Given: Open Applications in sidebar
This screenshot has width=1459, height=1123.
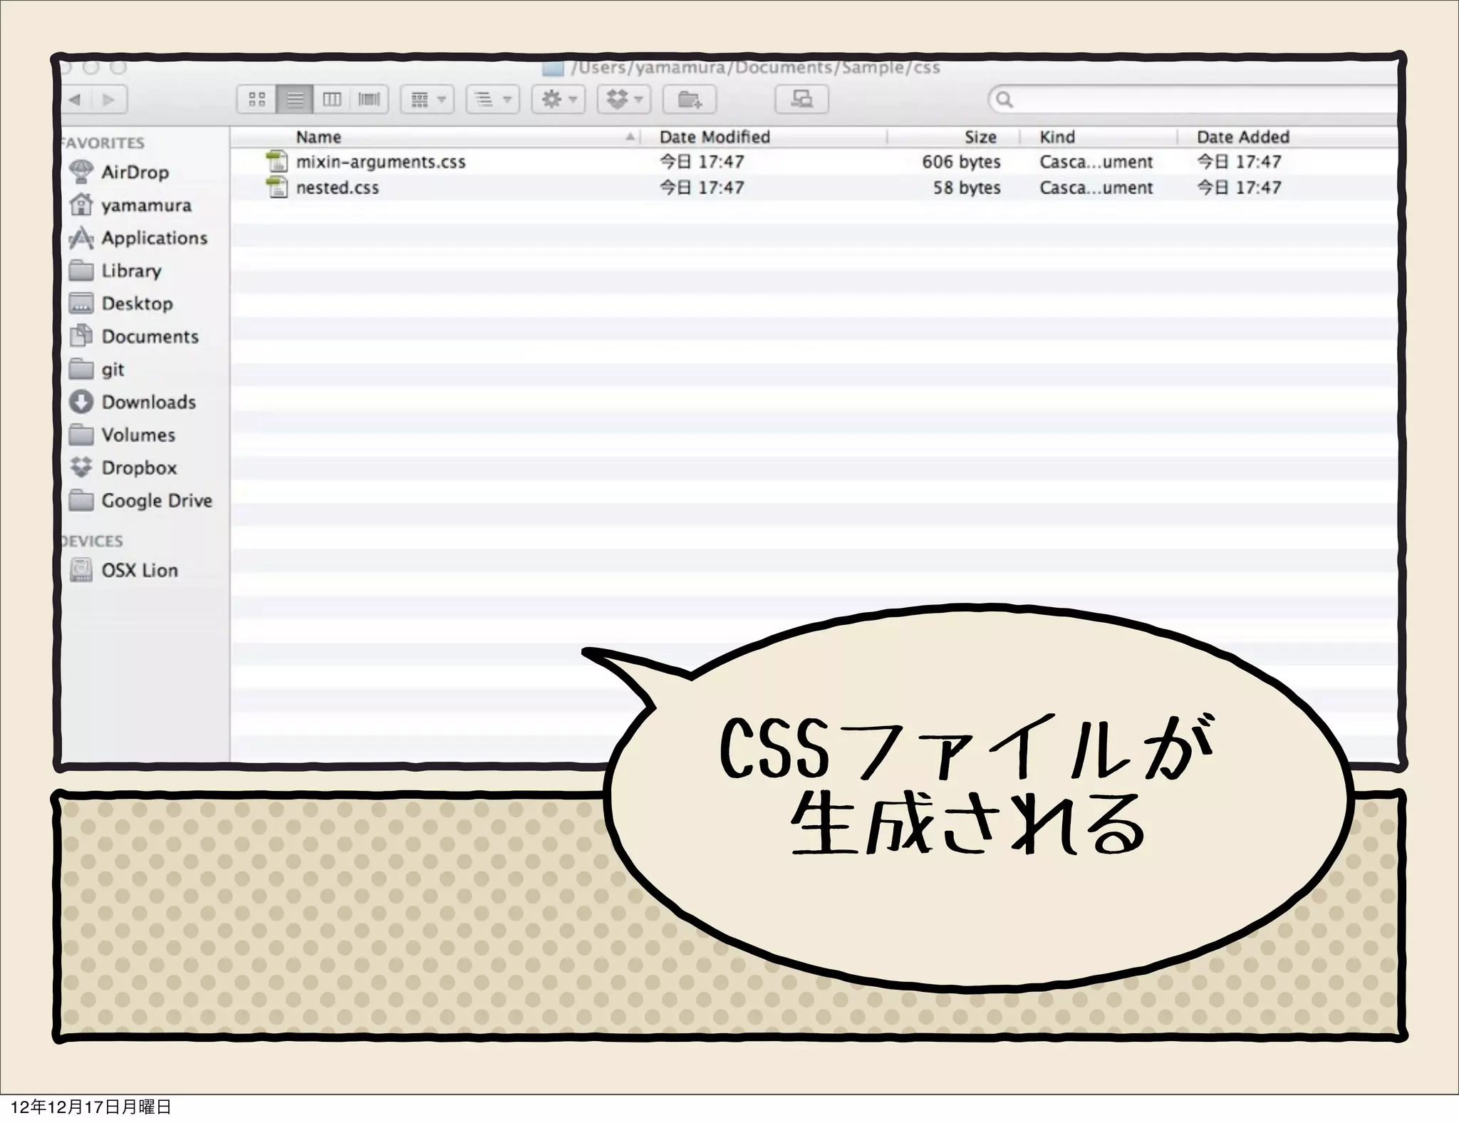Looking at the screenshot, I should click(x=154, y=238).
